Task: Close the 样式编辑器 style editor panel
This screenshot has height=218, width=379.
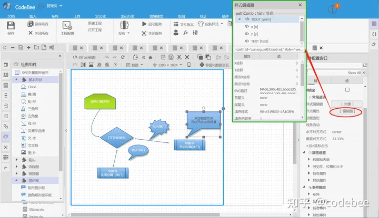Action: (x=301, y=4)
